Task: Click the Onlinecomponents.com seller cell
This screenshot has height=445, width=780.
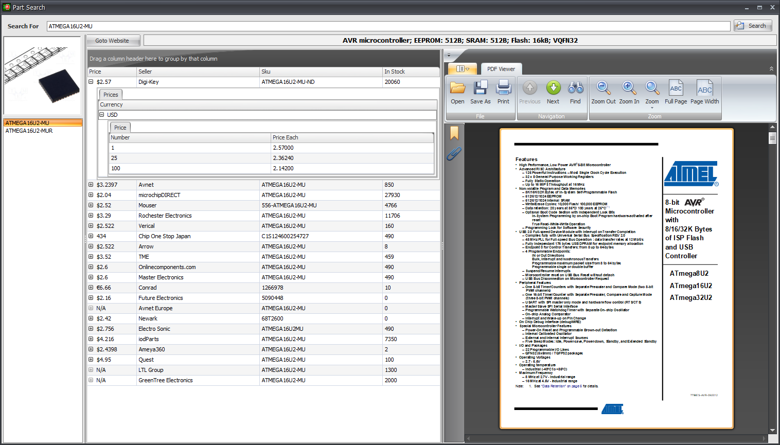Action: click(198, 267)
